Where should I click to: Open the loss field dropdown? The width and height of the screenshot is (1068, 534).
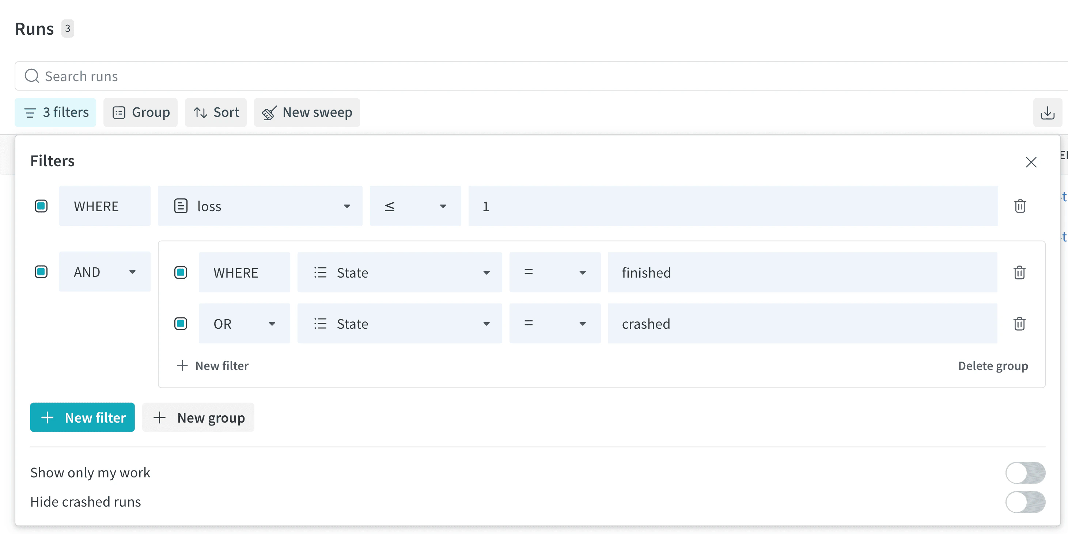(x=347, y=206)
